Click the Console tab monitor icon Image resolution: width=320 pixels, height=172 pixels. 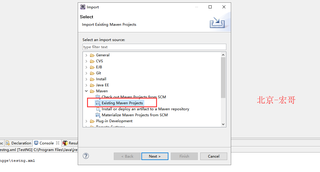(36, 143)
